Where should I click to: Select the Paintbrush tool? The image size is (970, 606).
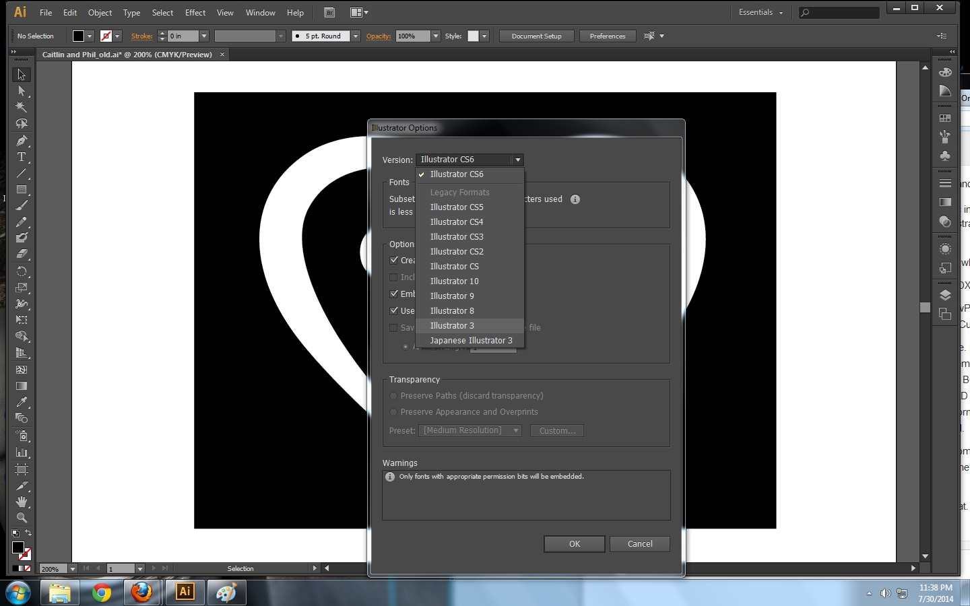click(22, 205)
